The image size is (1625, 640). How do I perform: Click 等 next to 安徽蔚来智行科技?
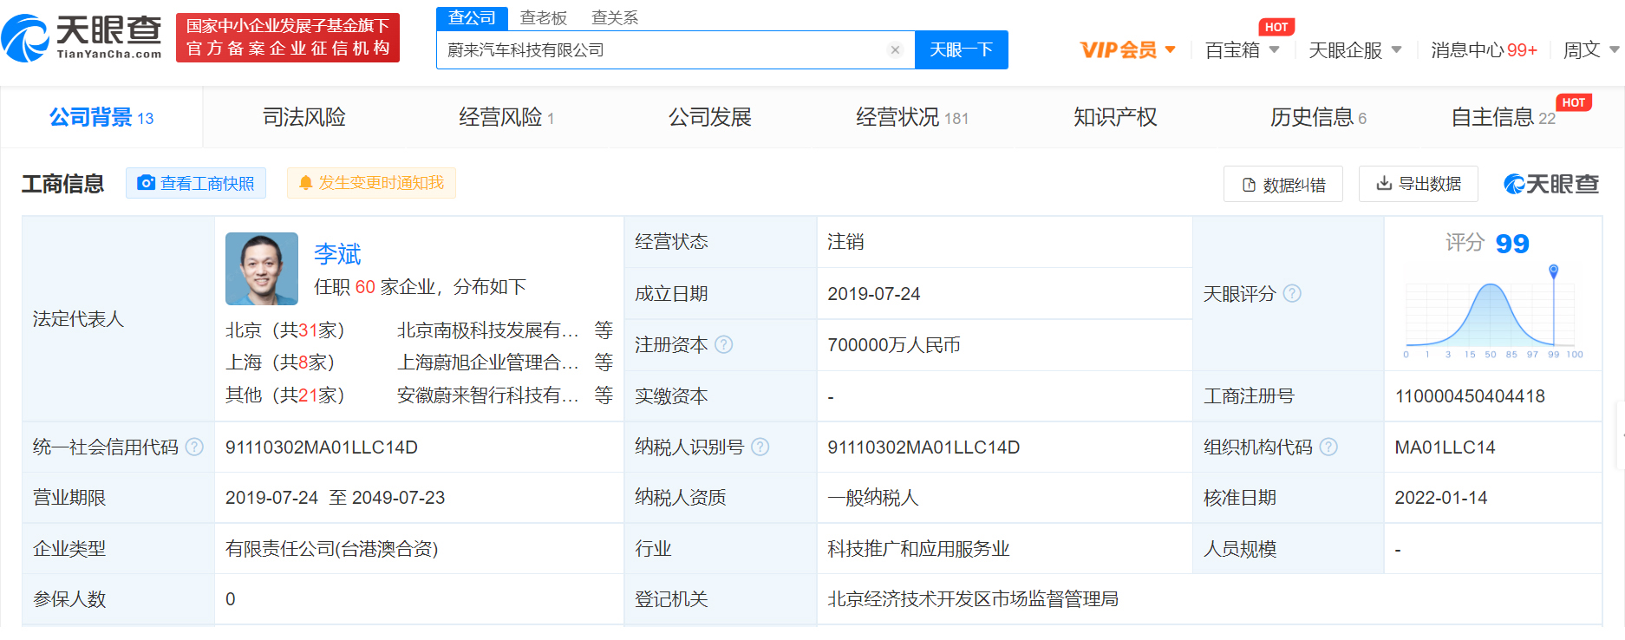click(604, 395)
